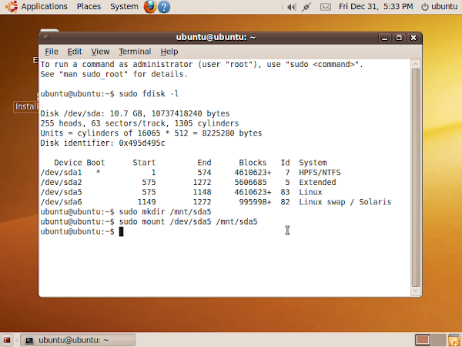The height and width of the screenshot is (347, 462).
Task: Click the volume speaker icon
Action: coord(291,7)
